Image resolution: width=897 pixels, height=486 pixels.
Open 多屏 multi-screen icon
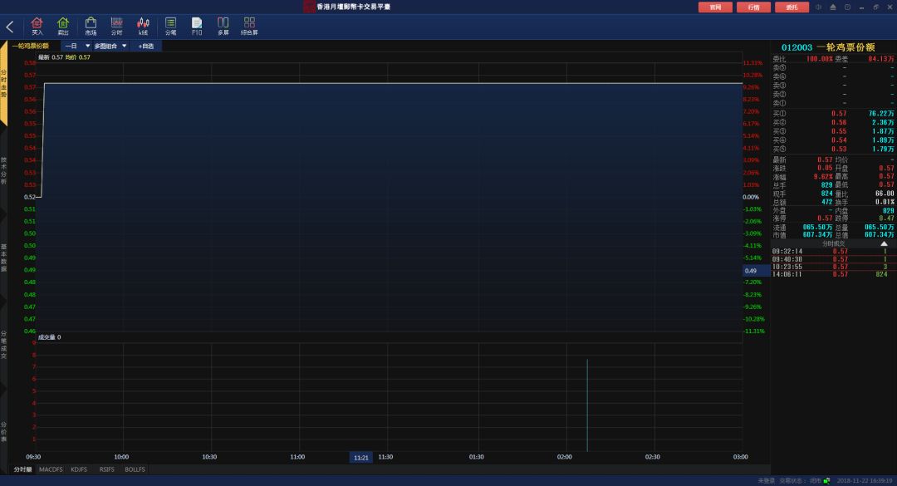click(223, 26)
